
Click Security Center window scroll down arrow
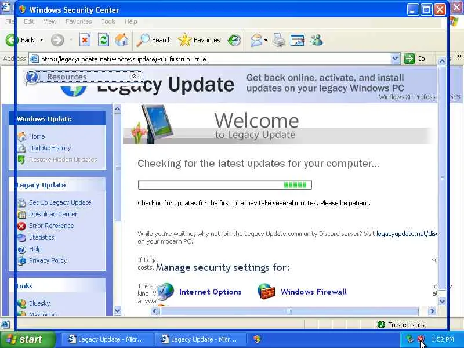click(442, 302)
